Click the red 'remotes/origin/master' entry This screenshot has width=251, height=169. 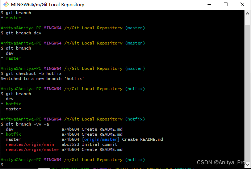[x=32, y=149]
